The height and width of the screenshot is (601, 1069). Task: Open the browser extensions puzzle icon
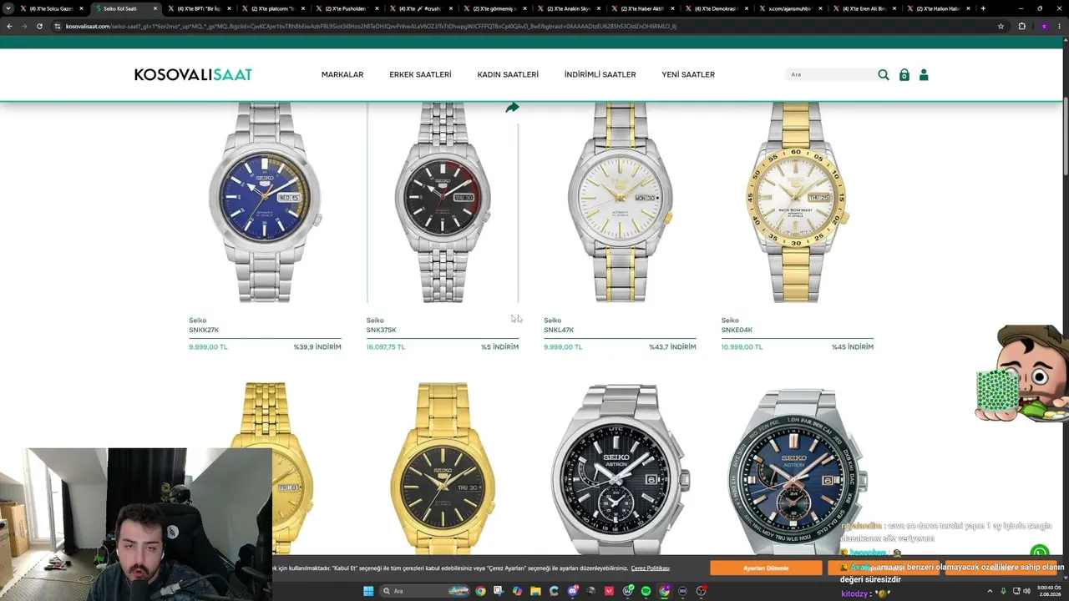(1021, 26)
